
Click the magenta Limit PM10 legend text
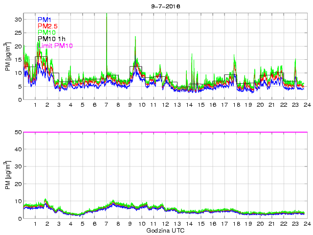55,46
